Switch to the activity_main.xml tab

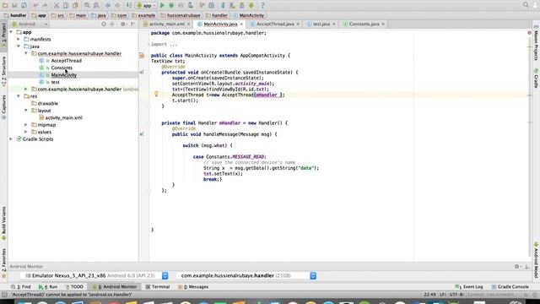coord(167,24)
